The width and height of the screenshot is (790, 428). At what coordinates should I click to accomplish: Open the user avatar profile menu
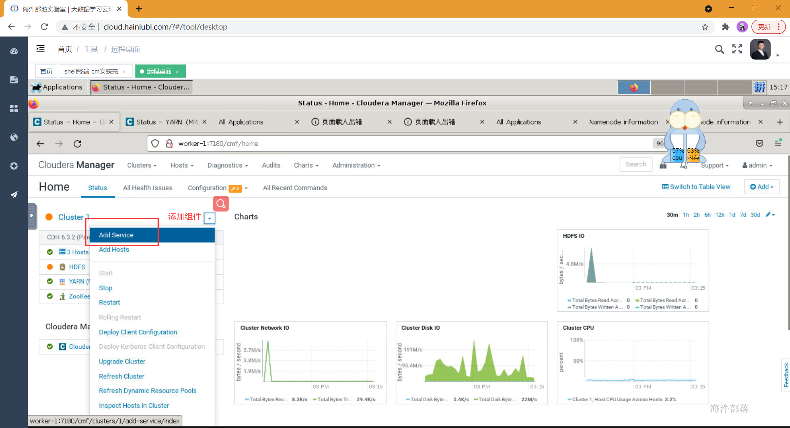(x=760, y=50)
